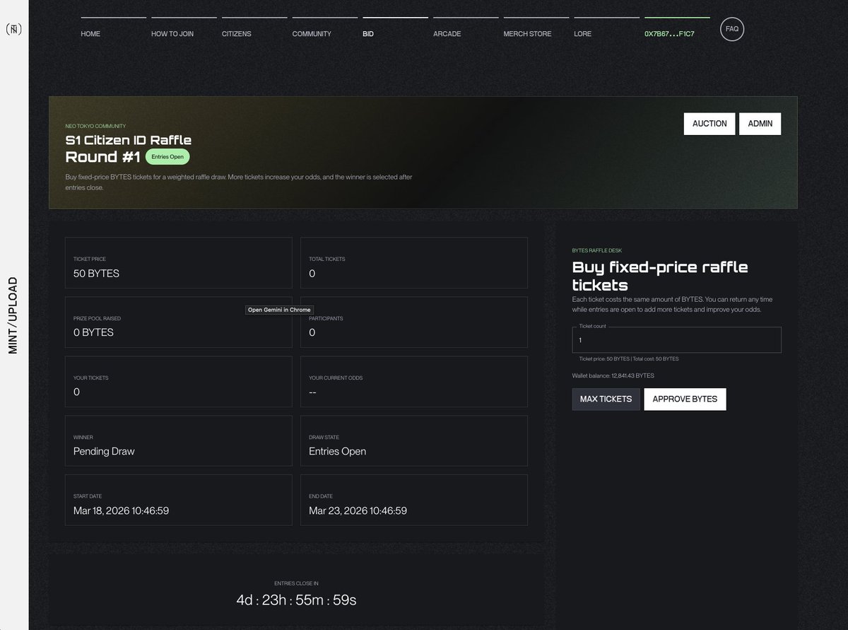Open the COMMUNITY nav item

pos(312,34)
